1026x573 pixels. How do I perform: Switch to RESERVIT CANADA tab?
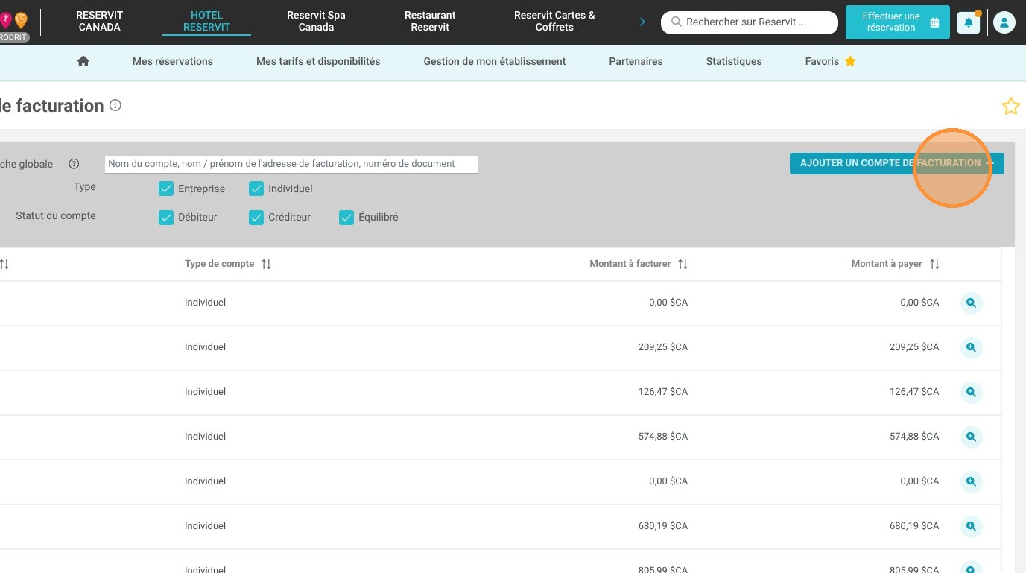99,21
